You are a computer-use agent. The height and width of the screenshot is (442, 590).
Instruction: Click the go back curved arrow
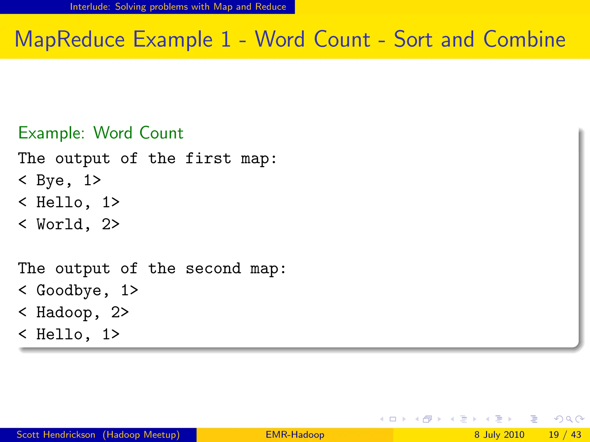click(559, 419)
